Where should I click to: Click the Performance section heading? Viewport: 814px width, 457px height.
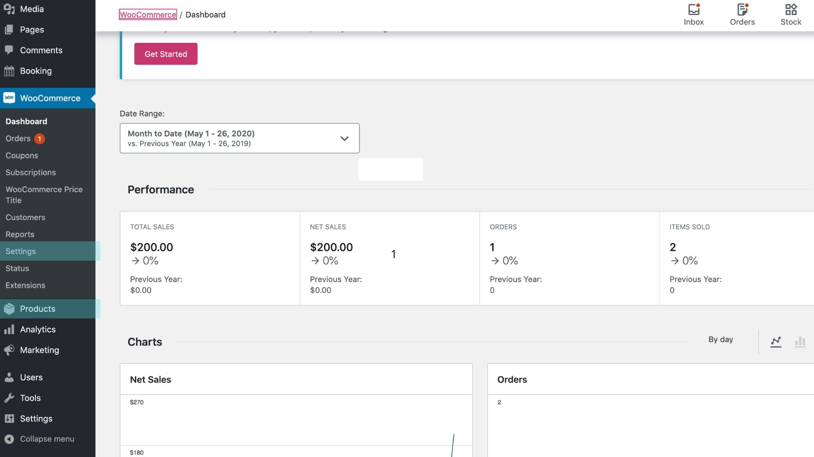point(161,190)
